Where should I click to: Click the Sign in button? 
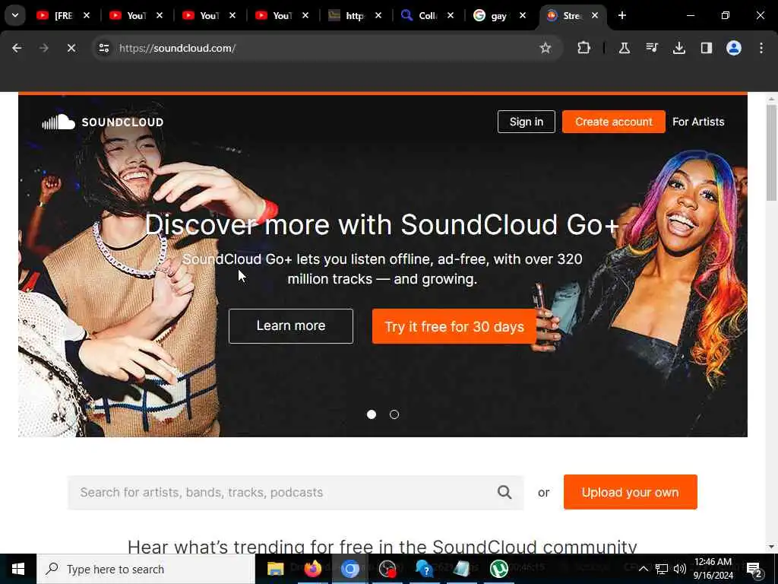coord(526,122)
